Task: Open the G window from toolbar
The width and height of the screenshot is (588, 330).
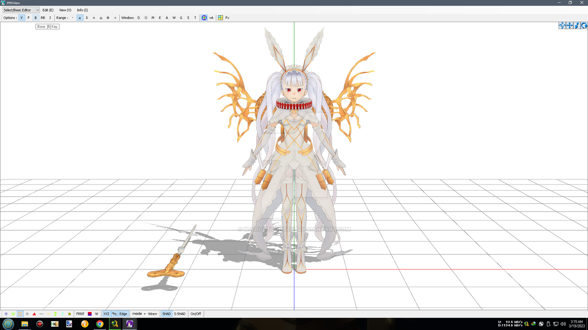Action: click(x=181, y=18)
